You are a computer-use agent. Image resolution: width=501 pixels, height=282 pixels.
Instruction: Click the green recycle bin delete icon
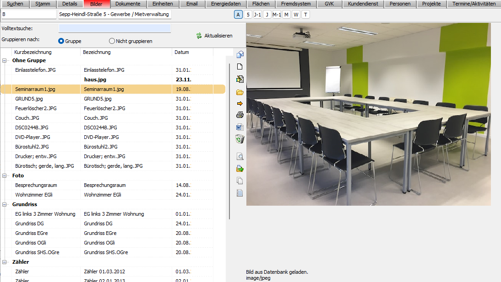pyautogui.click(x=240, y=139)
